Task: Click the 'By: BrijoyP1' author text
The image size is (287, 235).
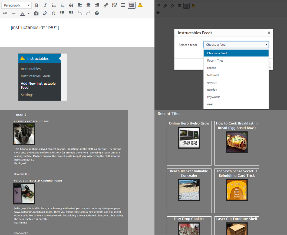Action: [21, 163]
